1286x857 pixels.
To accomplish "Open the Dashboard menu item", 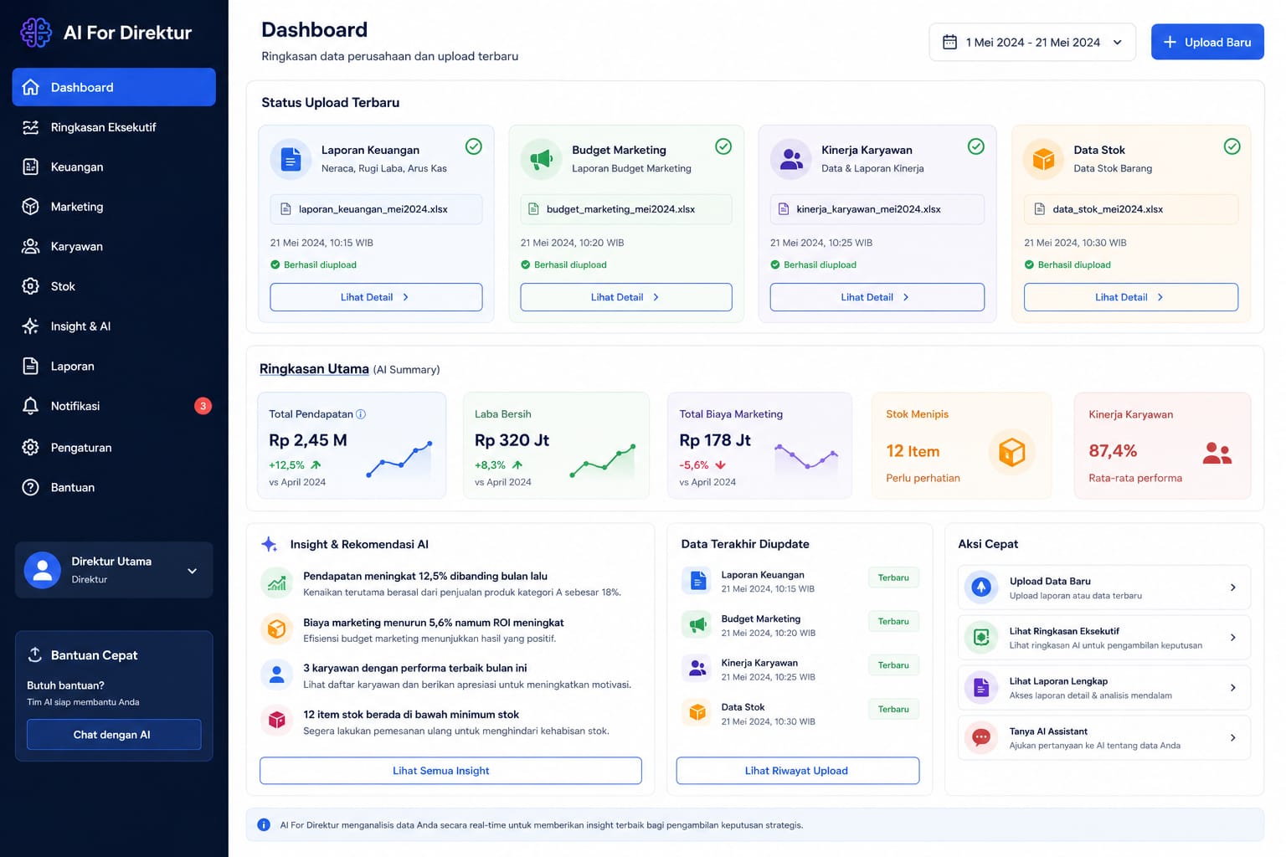I will coord(114,87).
